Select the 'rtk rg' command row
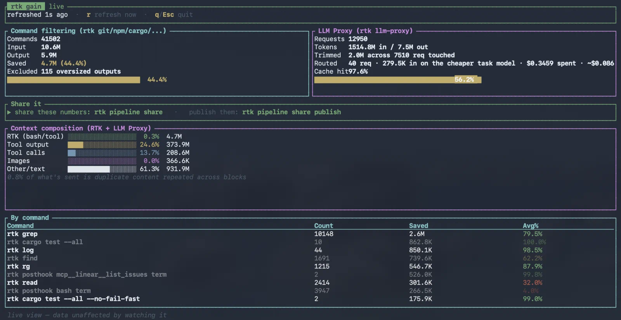Screen dimensions: 621x320 click(310, 266)
